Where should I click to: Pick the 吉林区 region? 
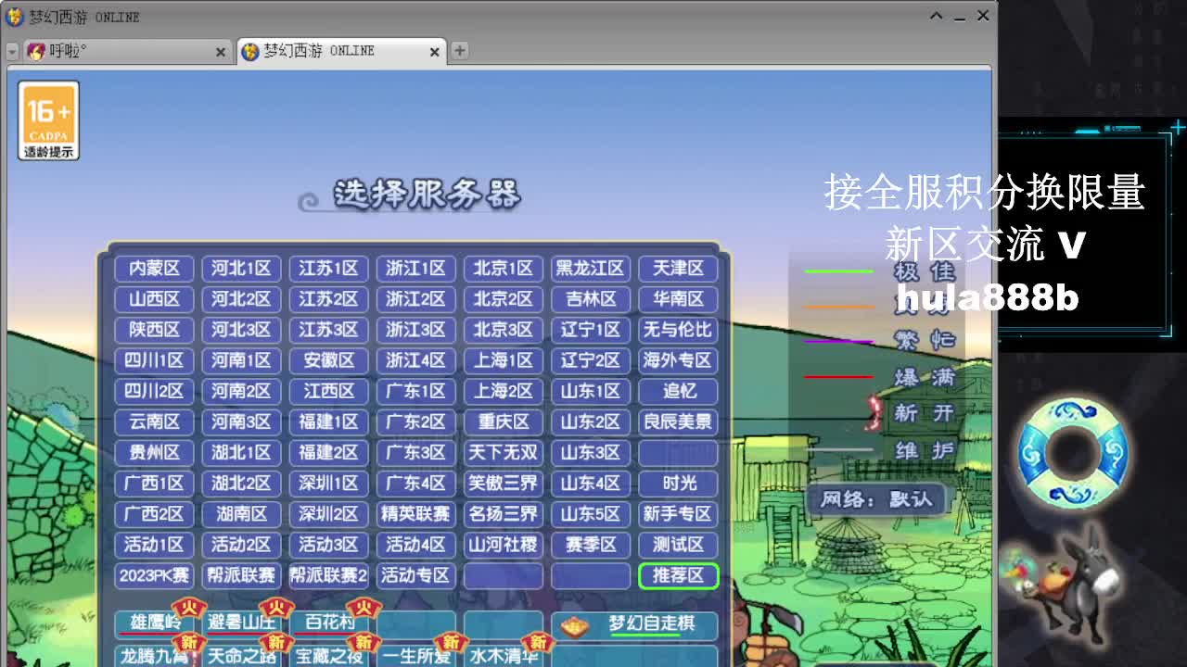coord(590,299)
